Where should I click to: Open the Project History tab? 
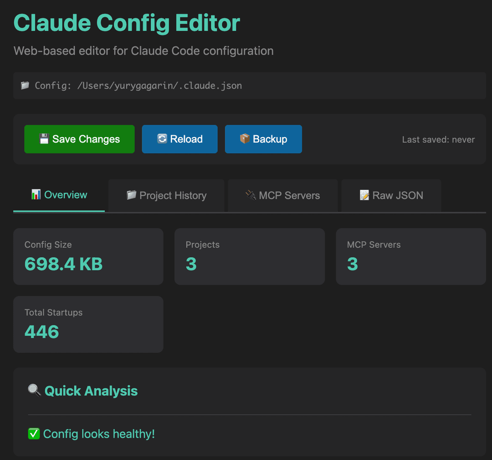click(x=166, y=195)
